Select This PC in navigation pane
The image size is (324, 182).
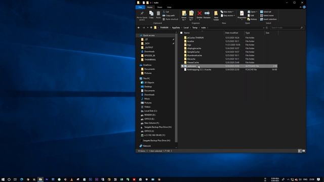(146, 78)
